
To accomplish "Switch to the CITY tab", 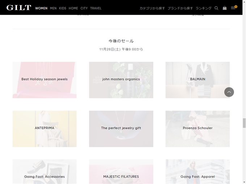I will coord(84,8).
